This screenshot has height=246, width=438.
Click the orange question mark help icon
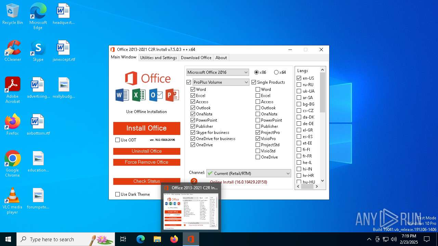click(194, 181)
